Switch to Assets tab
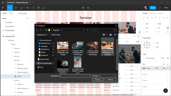The height and width of the screenshot is (96, 171). pos(11,13)
